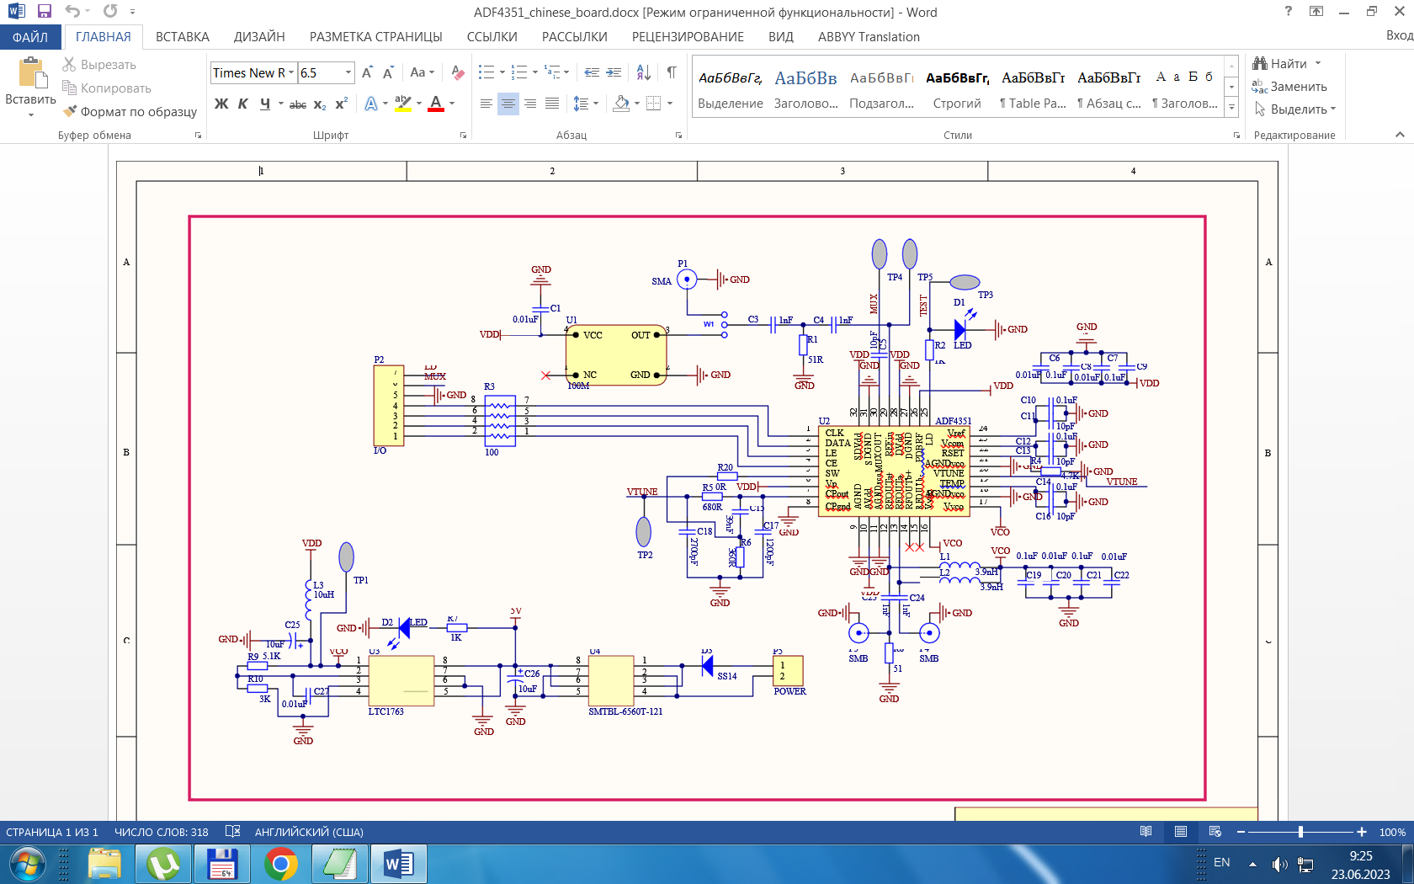Click Заменить to replace text
Image resolution: width=1414 pixels, height=884 pixels.
pos(1290,87)
